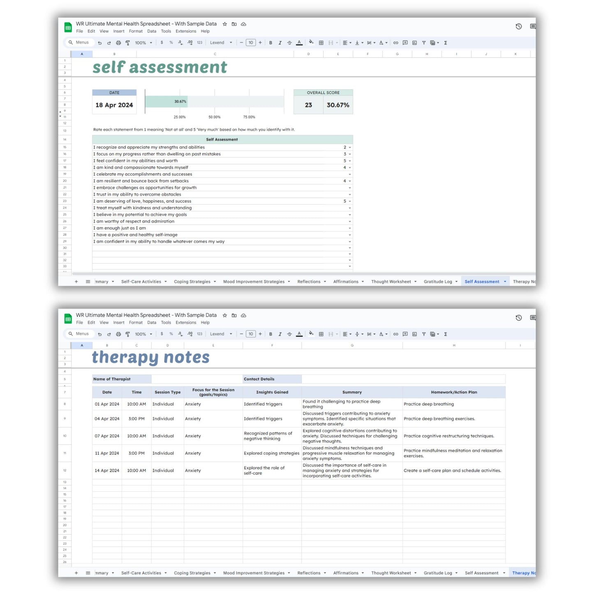
Task: Click the Create filter icon
Action: tap(423, 42)
